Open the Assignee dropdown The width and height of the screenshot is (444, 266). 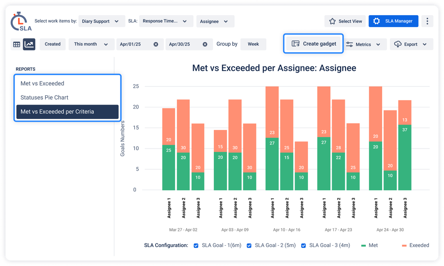click(x=215, y=21)
